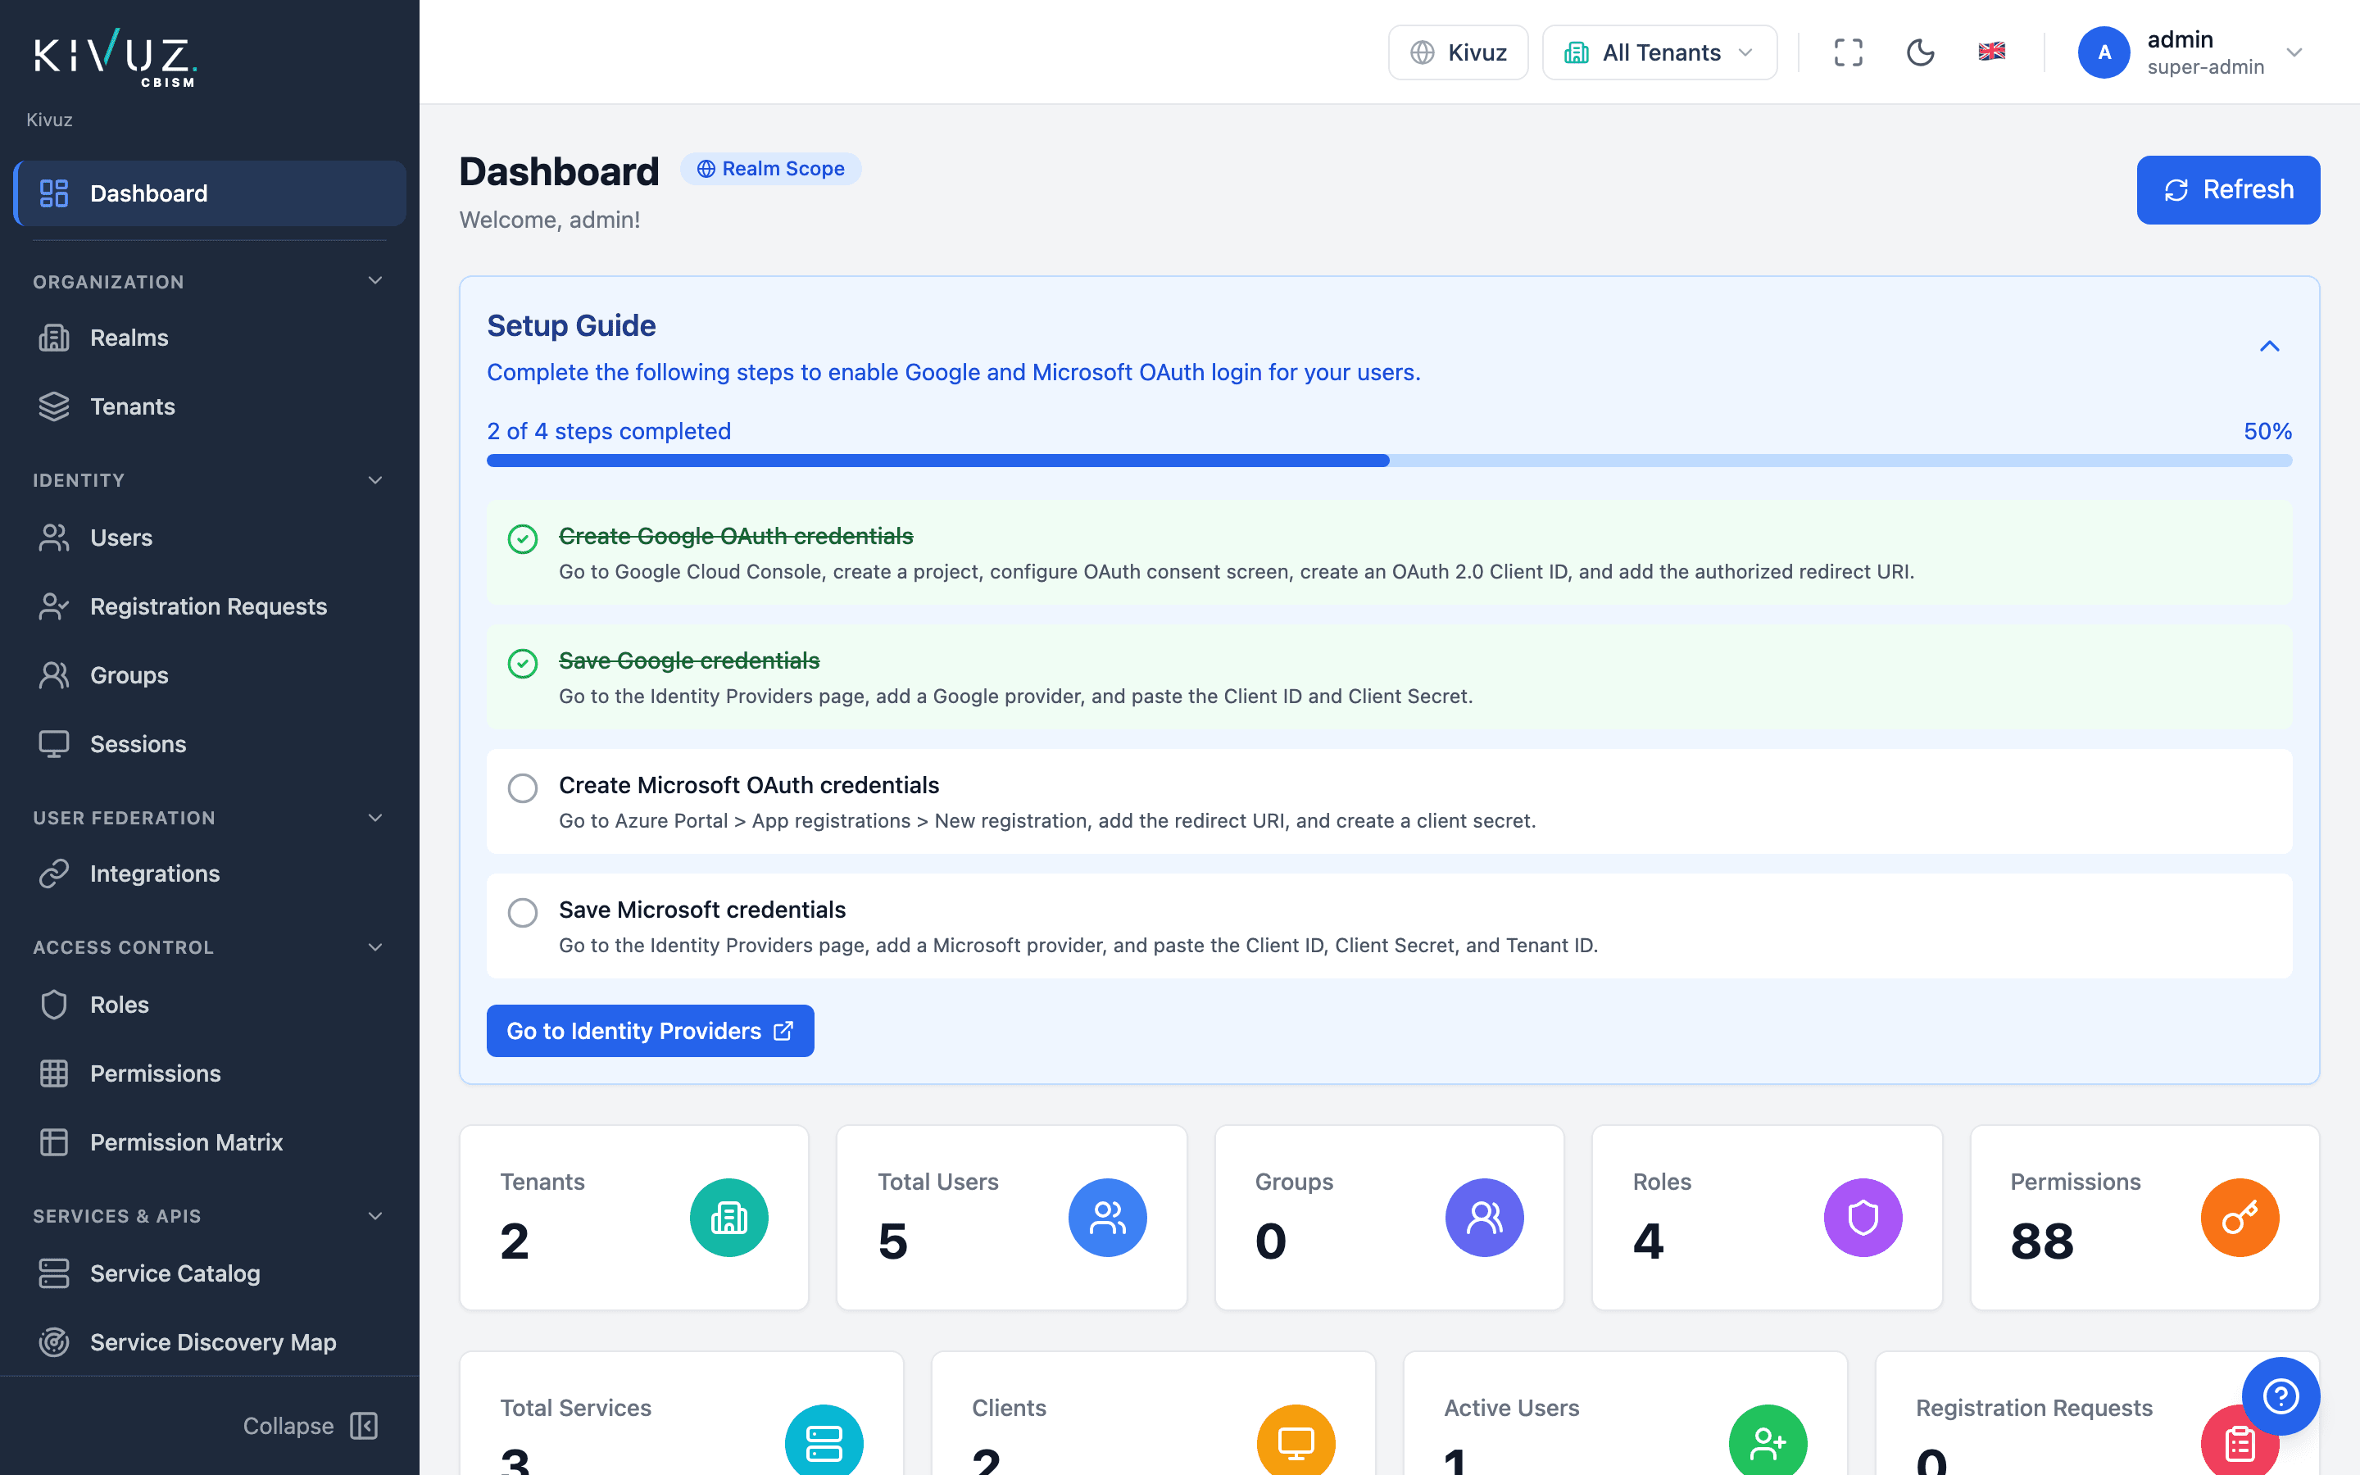Click the Total Users stat card
Image resolution: width=2360 pixels, height=1475 pixels.
1011,1217
